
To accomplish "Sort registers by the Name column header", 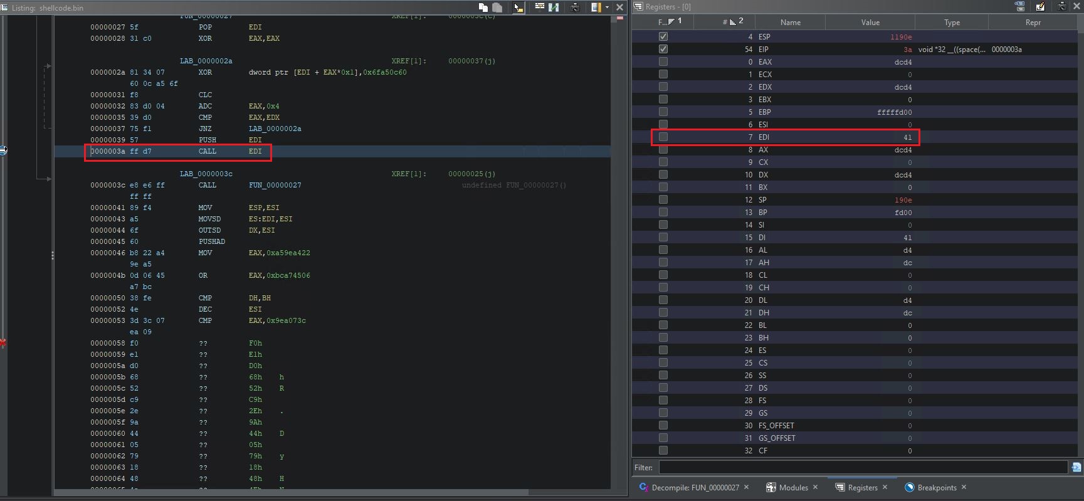I will (x=791, y=22).
